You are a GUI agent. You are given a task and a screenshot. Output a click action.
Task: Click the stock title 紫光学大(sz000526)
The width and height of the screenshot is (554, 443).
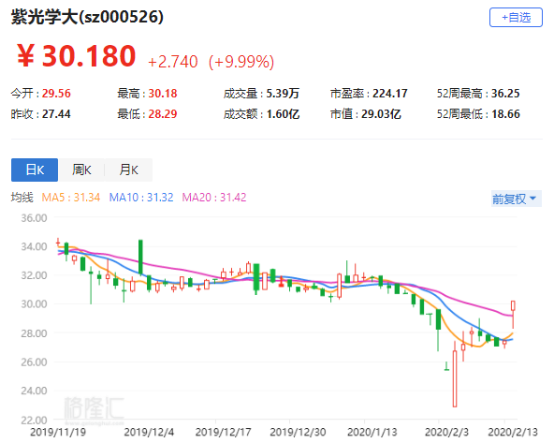click(87, 17)
